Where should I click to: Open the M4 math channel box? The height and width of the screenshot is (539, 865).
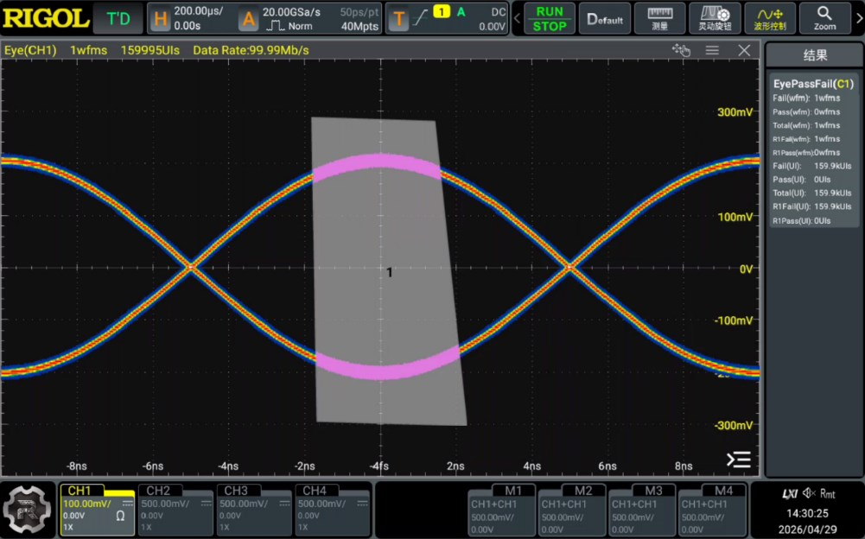tap(713, 510)
